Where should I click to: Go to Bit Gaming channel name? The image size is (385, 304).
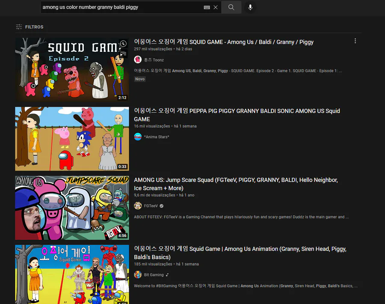(x=154, y=275)
